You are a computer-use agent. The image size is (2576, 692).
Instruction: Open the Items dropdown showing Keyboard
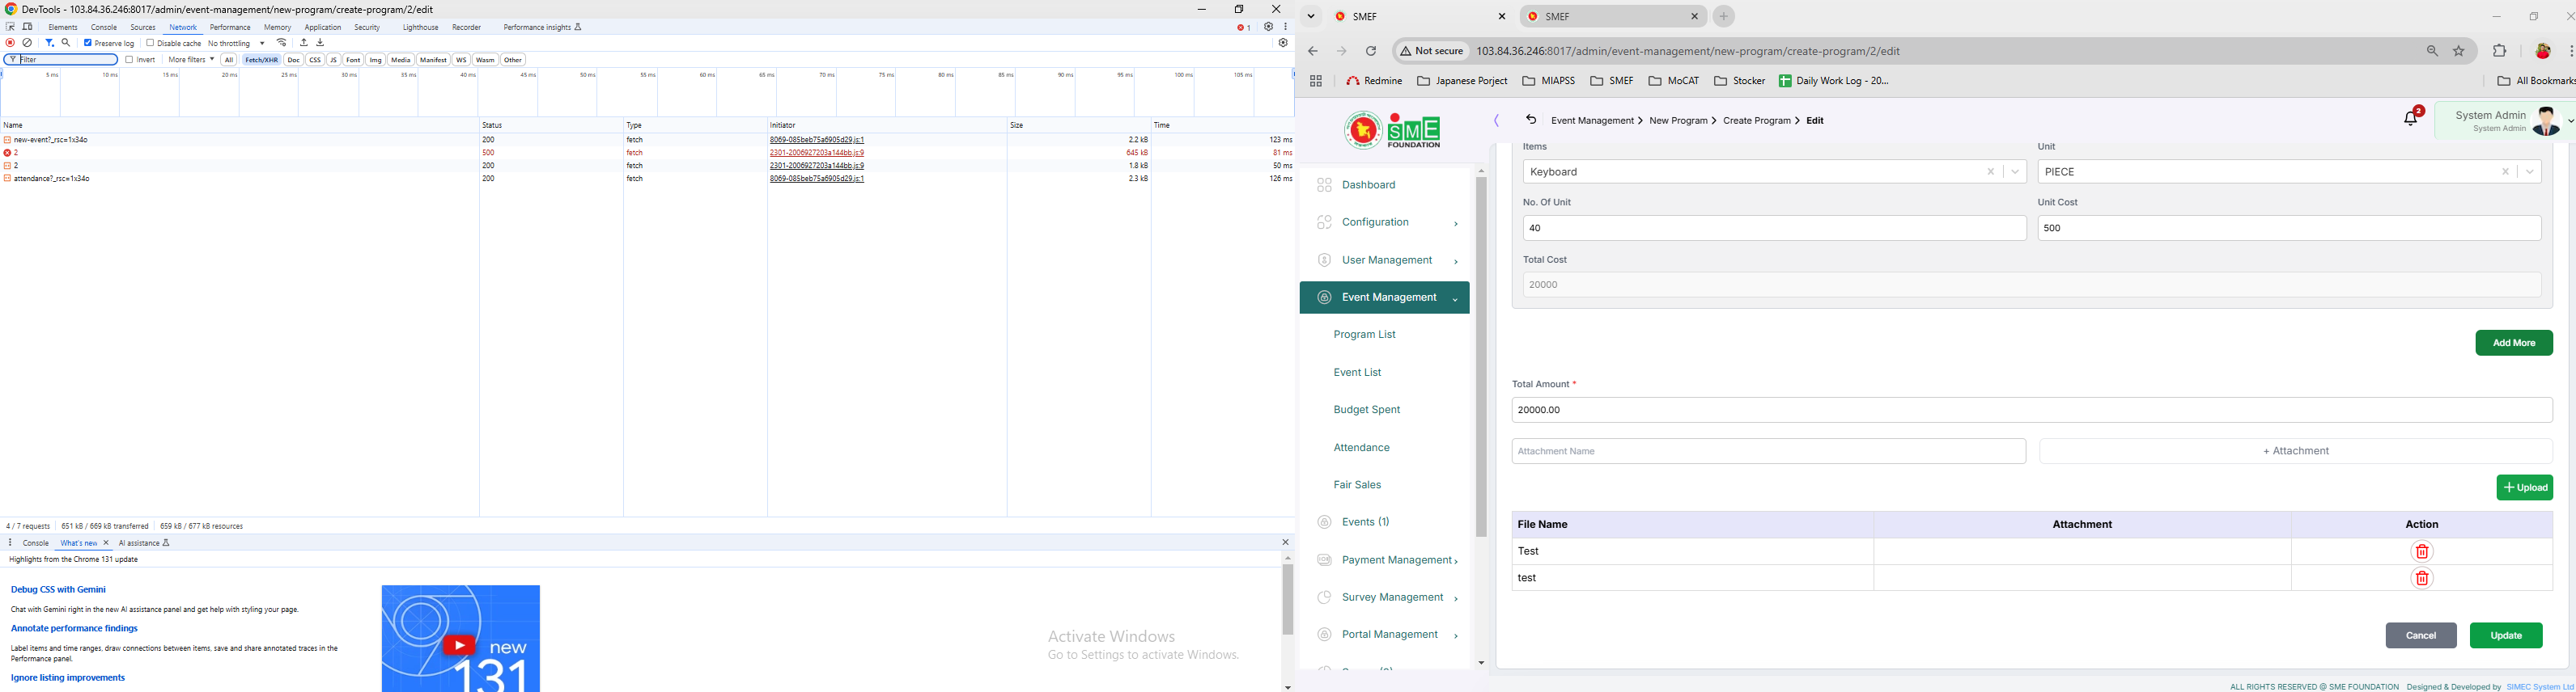pyautogui.click(x=2016, y=171)
